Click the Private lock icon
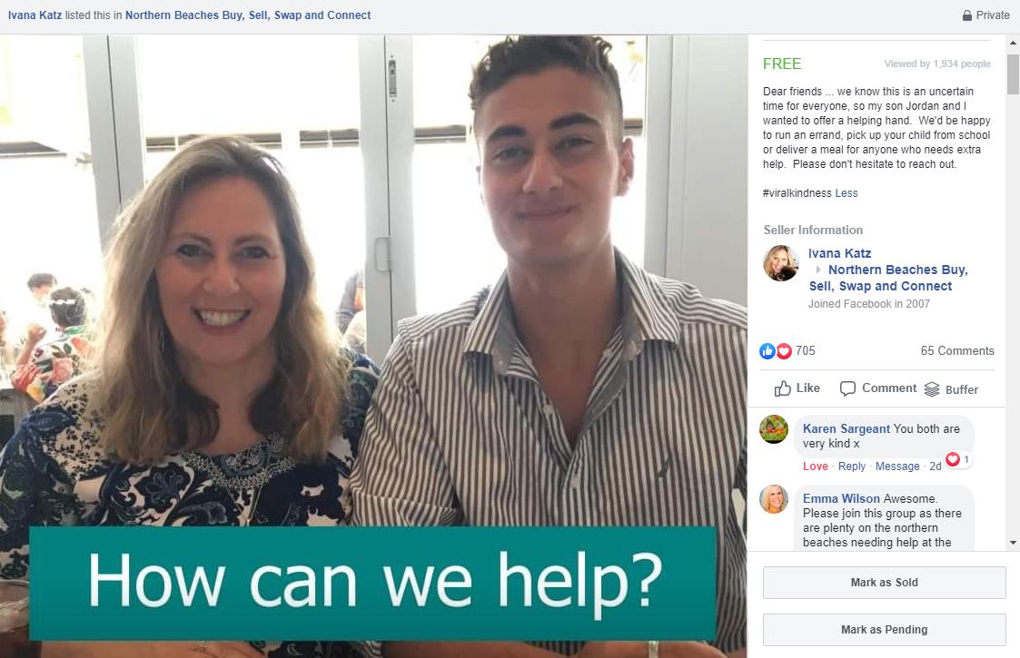Viewport: 1020px width, 658px height. tap(967, 15)
